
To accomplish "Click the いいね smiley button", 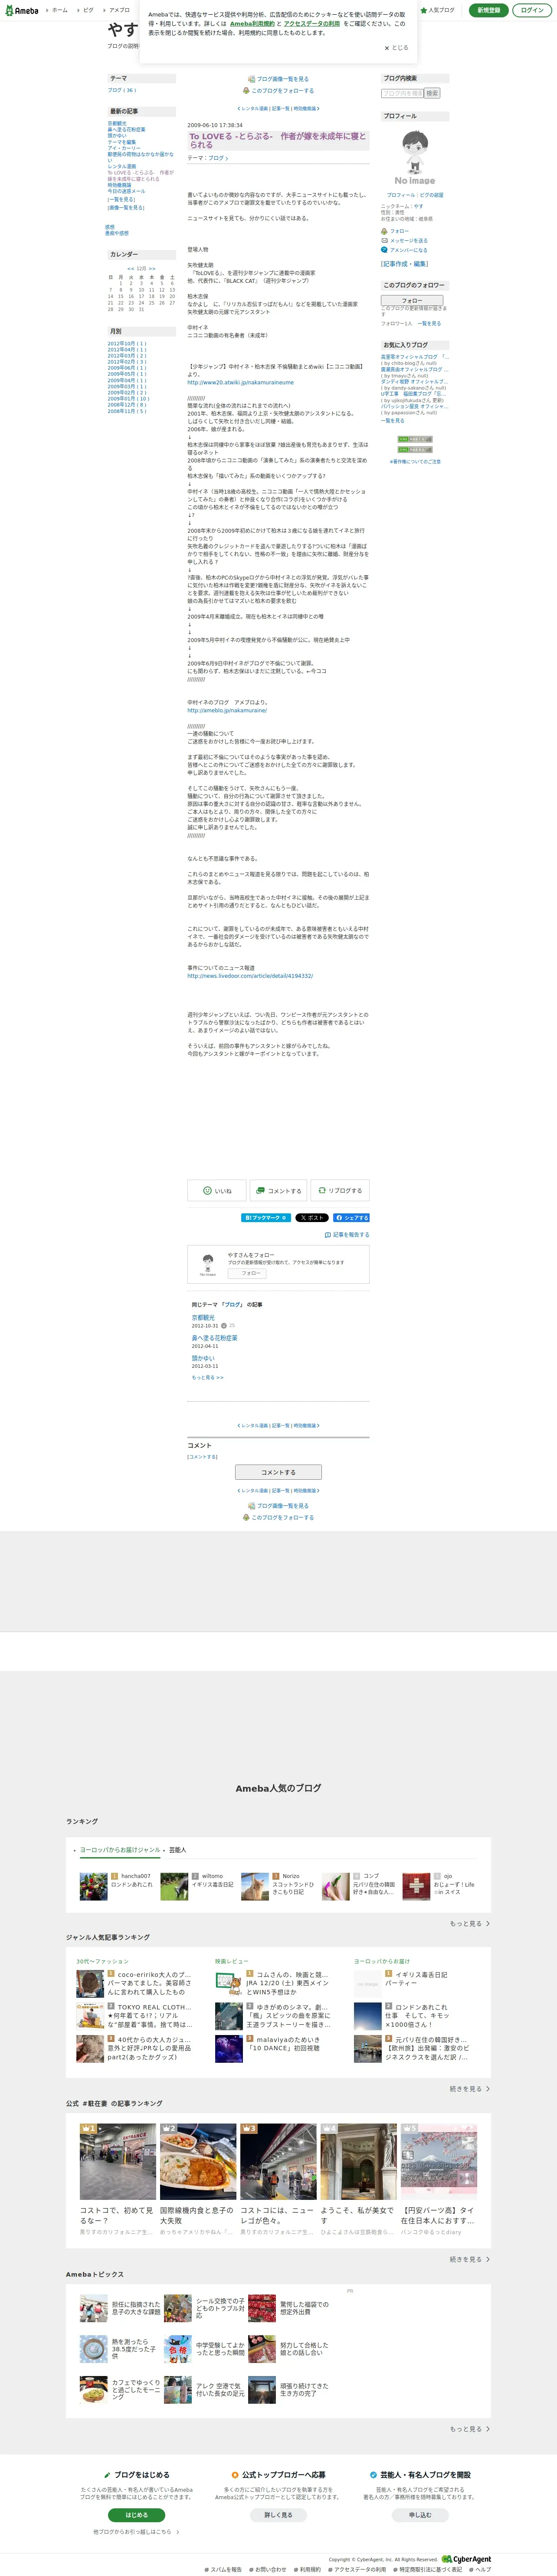I will 216,1190.
